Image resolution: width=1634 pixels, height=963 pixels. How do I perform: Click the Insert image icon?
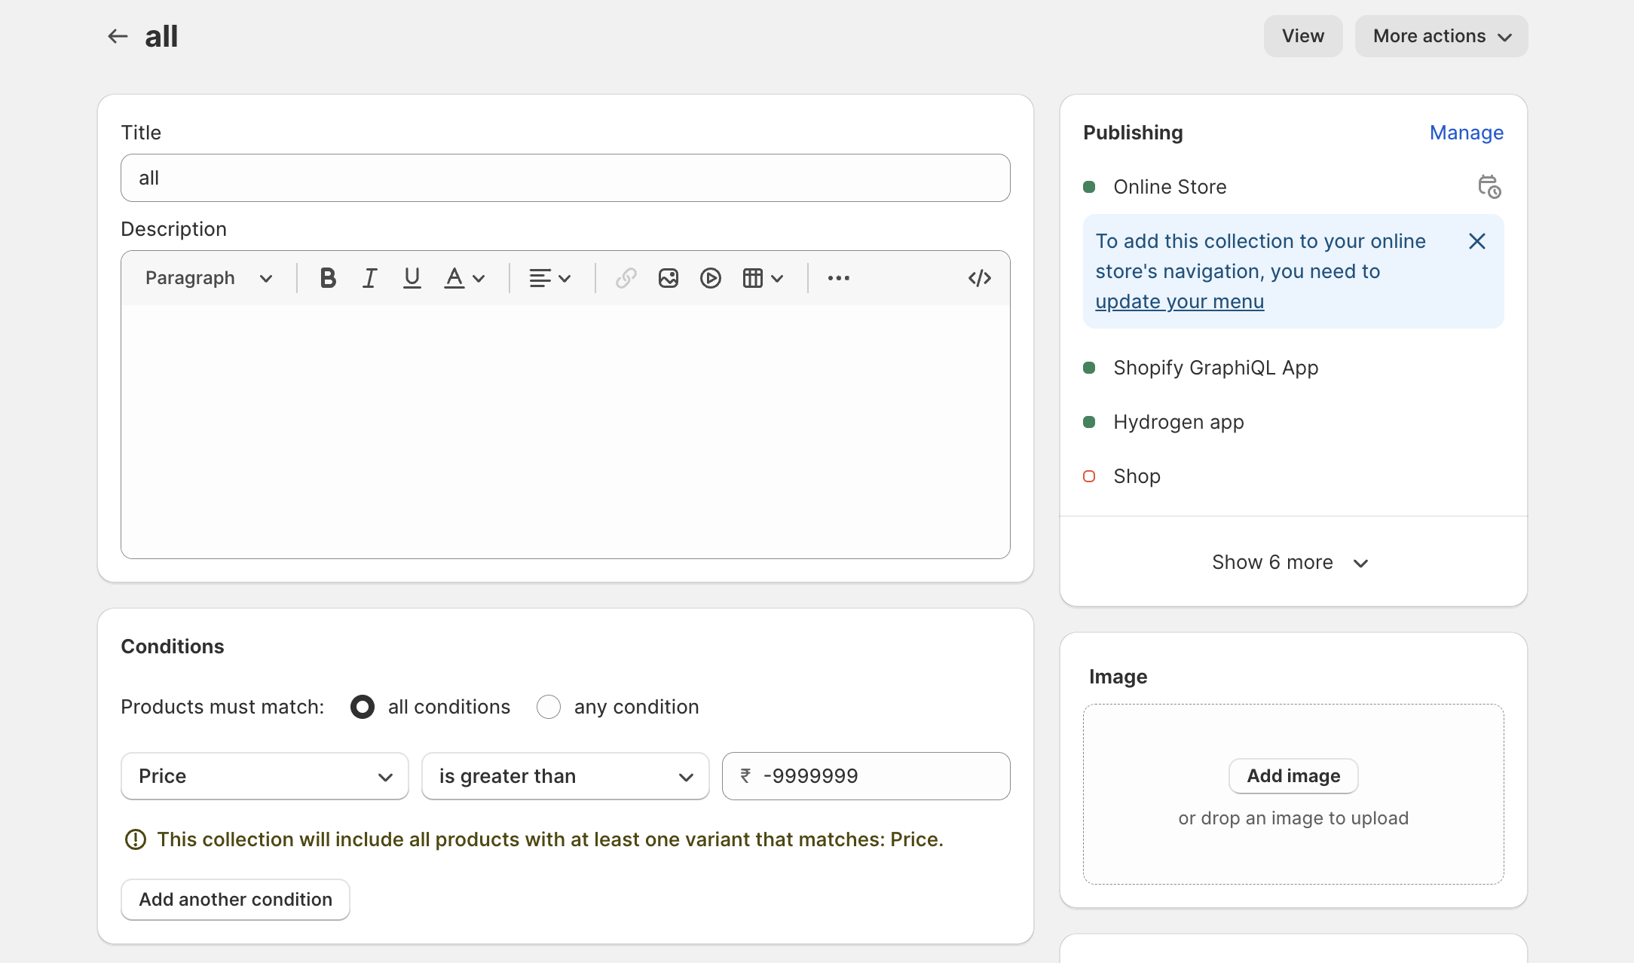point(667,277)
